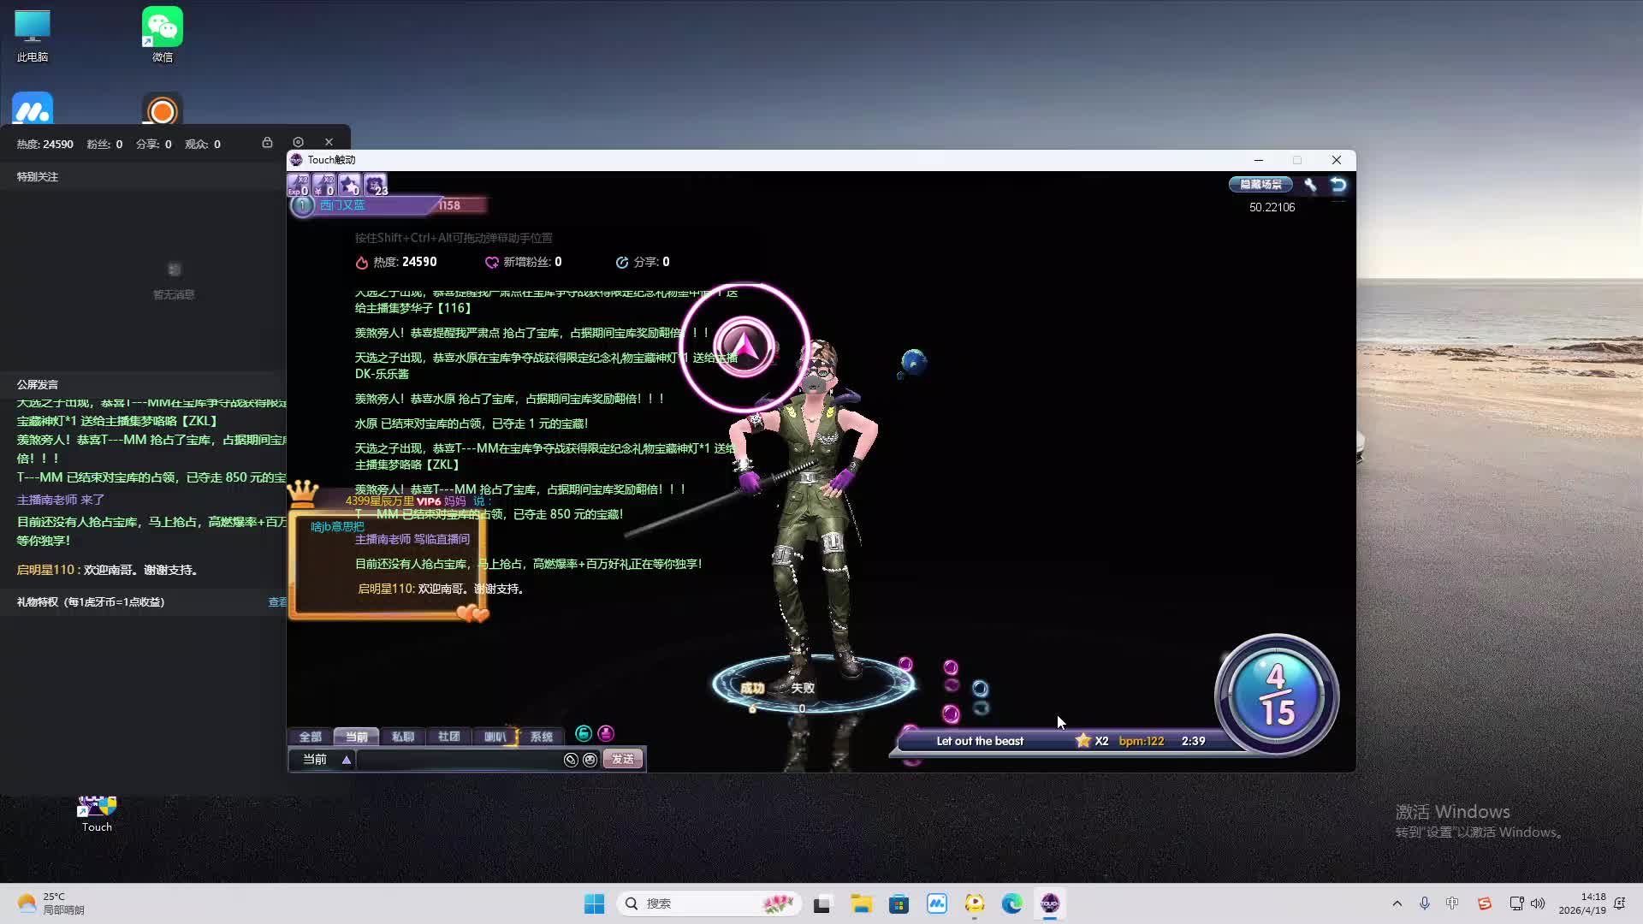This screenshot has width=1643, height=924.
Task: Click the bpm:122 readout
Action: pos(1142,741)
